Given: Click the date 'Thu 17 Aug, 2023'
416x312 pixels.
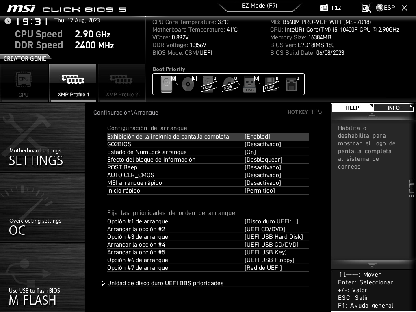Looking at the screenshot, I should pyautogui.click(x=77, y=20).
